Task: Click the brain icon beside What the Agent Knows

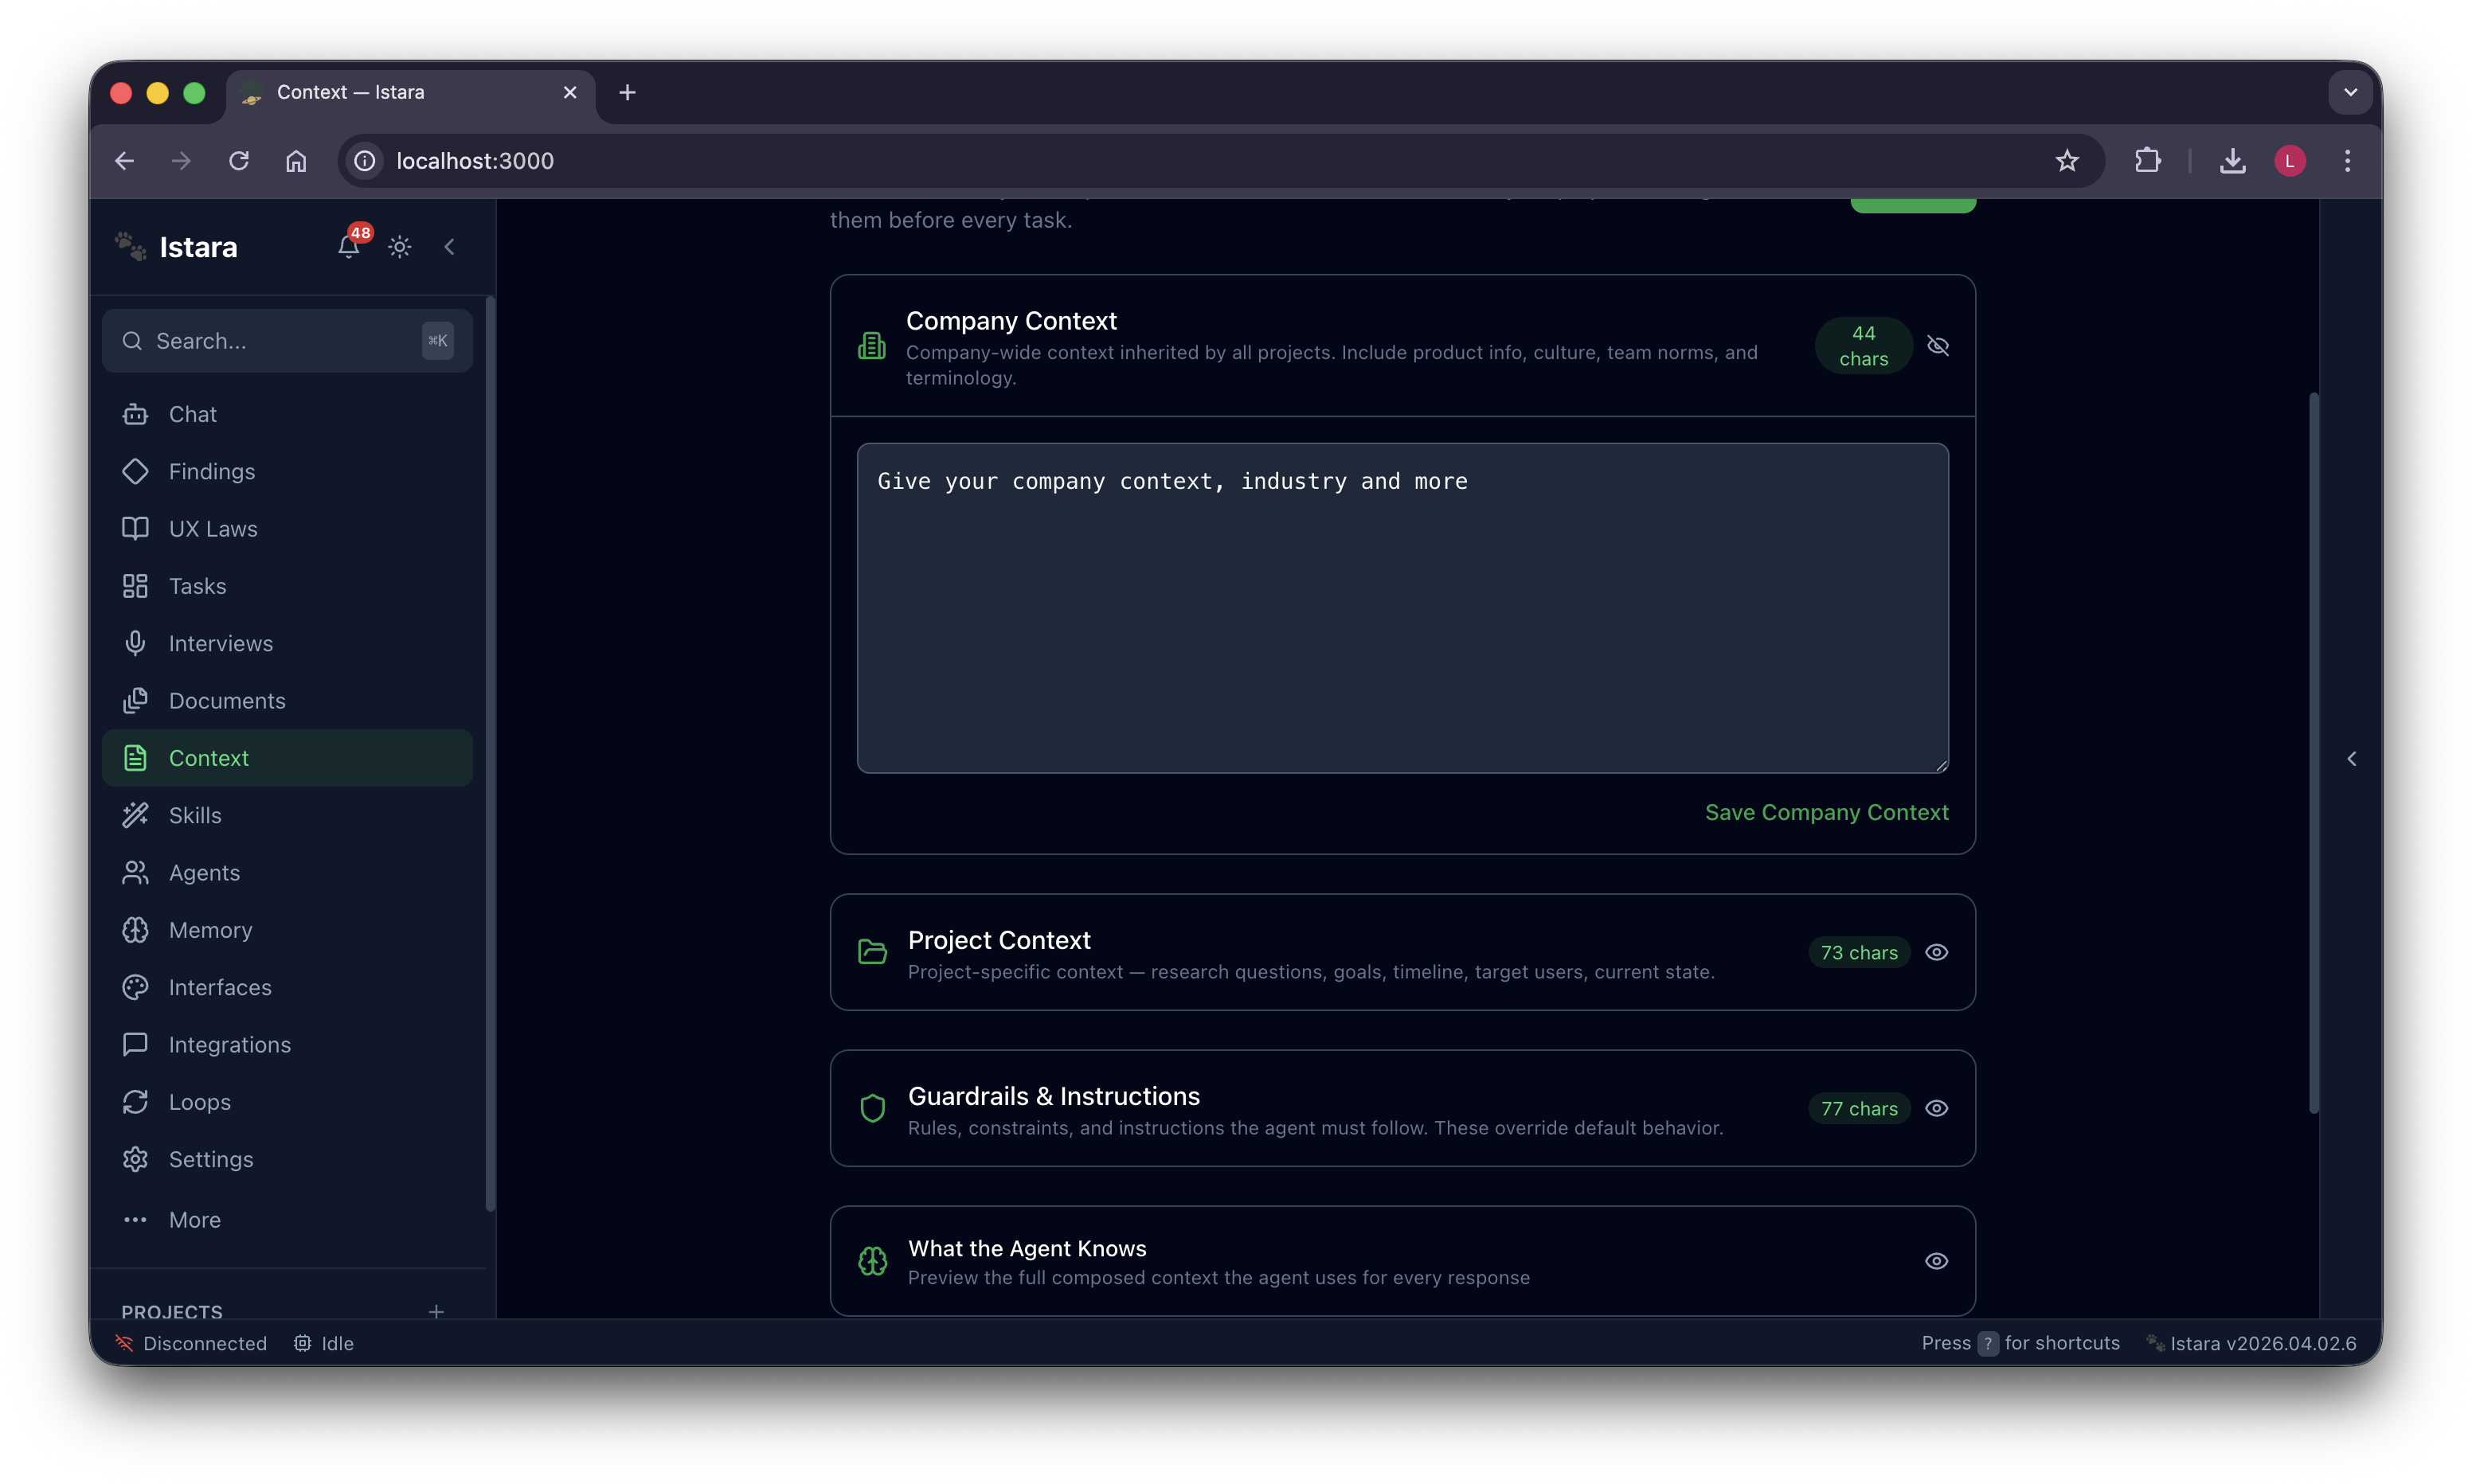Action: 872,1261
